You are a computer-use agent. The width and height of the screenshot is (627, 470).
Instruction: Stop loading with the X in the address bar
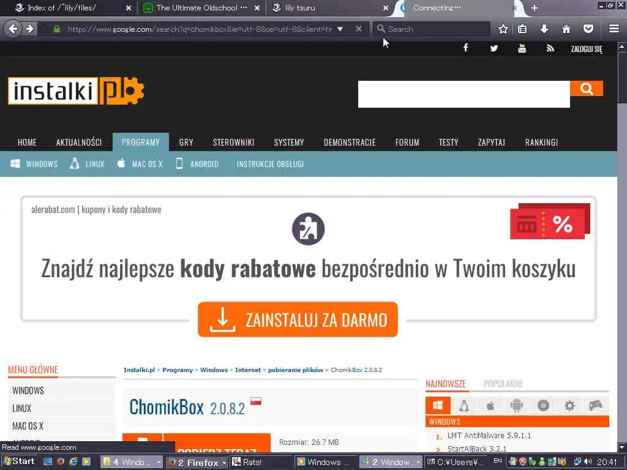[359, 29]
